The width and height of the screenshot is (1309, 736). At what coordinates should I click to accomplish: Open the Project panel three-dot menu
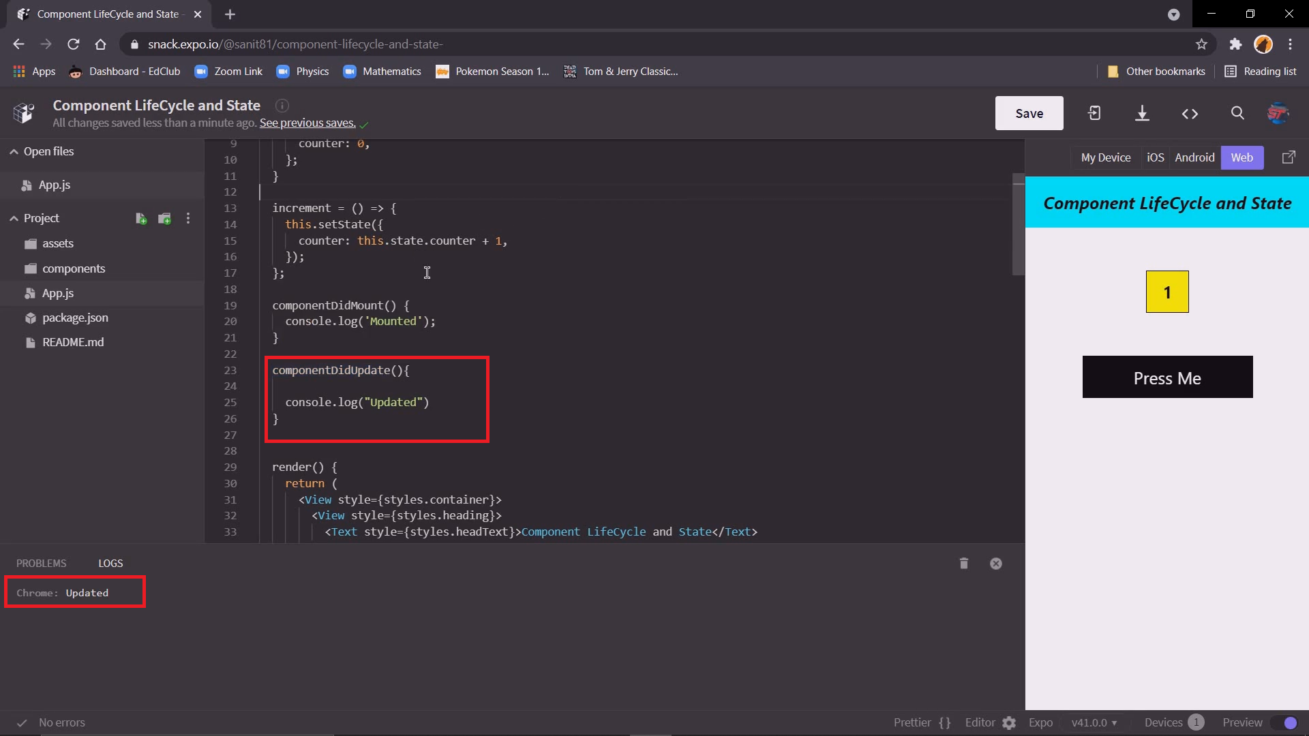point(188,218)
